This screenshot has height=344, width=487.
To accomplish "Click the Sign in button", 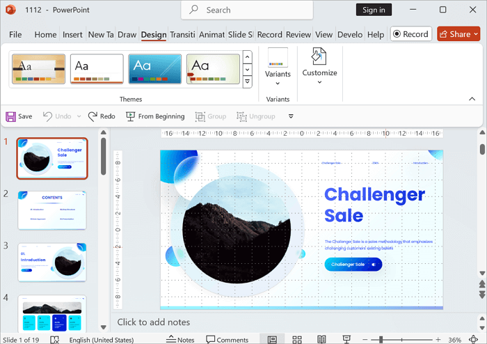I will (x=374, y=10).
